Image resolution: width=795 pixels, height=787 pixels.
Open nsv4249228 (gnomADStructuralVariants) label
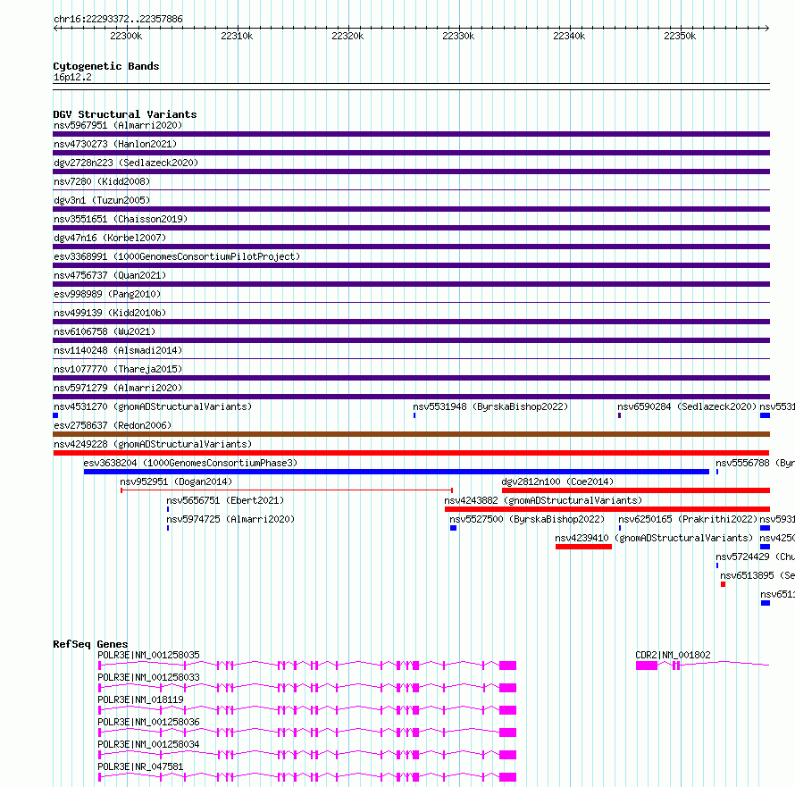click(x=153, y=444)
